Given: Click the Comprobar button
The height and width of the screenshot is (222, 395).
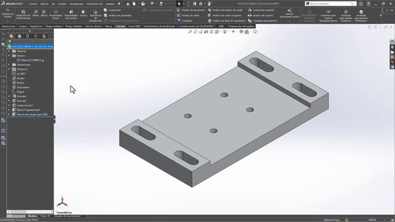Looking at the screenshot, I should [112, 10].
